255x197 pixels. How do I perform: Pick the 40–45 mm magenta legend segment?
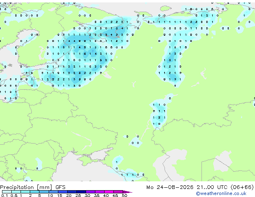109,192
